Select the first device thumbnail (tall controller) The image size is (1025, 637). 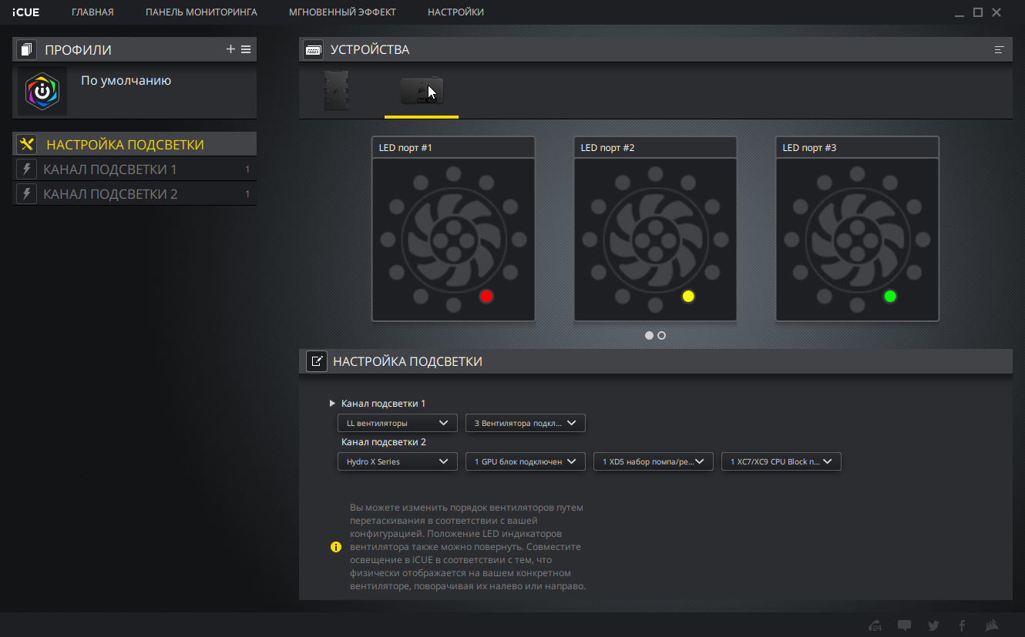(x=336, y=91)
